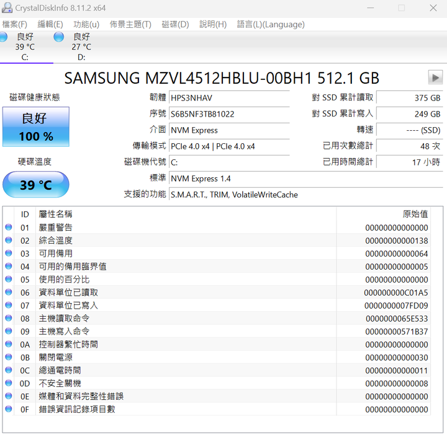Click the CrystalDiskInfo app icon in title bar
The height and width of the screenshot is (437, 447).
[x=7, y=7]
